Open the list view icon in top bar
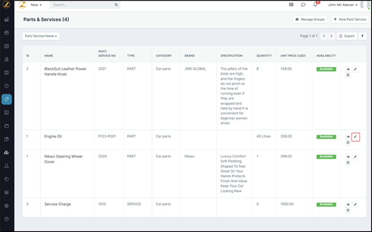This screenshot has height=232, width=372. coord(291,5)
